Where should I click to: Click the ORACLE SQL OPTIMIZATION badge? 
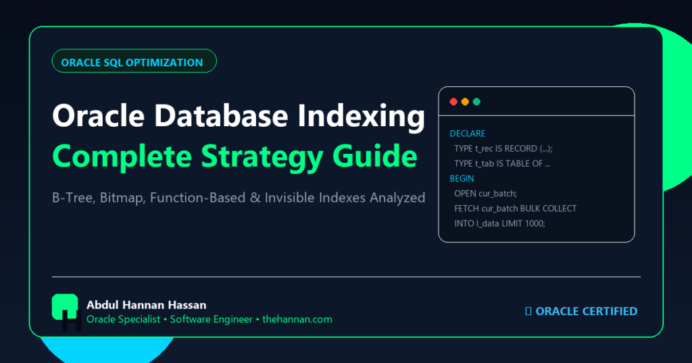[134, 61]
